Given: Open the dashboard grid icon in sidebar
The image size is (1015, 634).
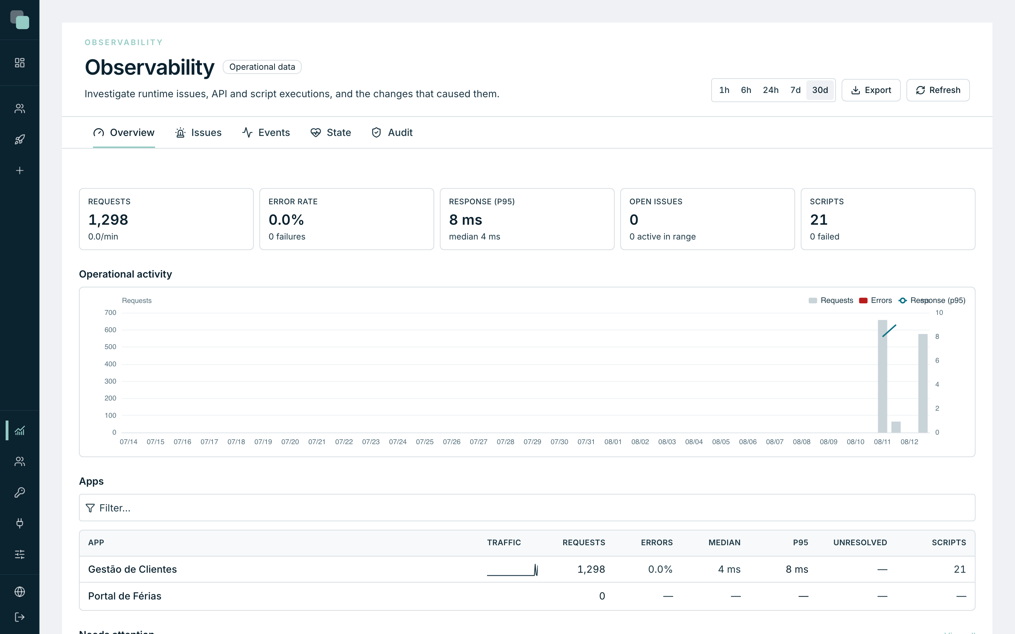Looking at the screenshot, I should click(20, 62).
